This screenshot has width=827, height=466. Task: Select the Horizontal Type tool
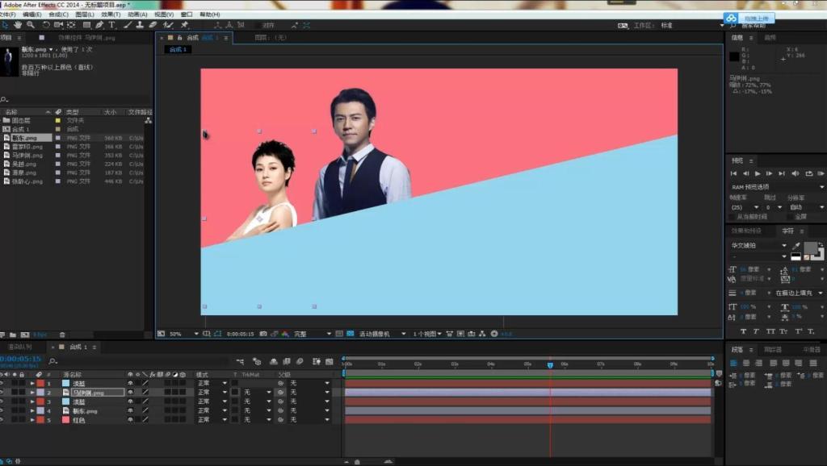tap(111, 25)
